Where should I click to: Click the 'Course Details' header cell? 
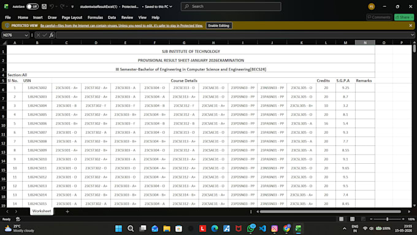point(184,80)
